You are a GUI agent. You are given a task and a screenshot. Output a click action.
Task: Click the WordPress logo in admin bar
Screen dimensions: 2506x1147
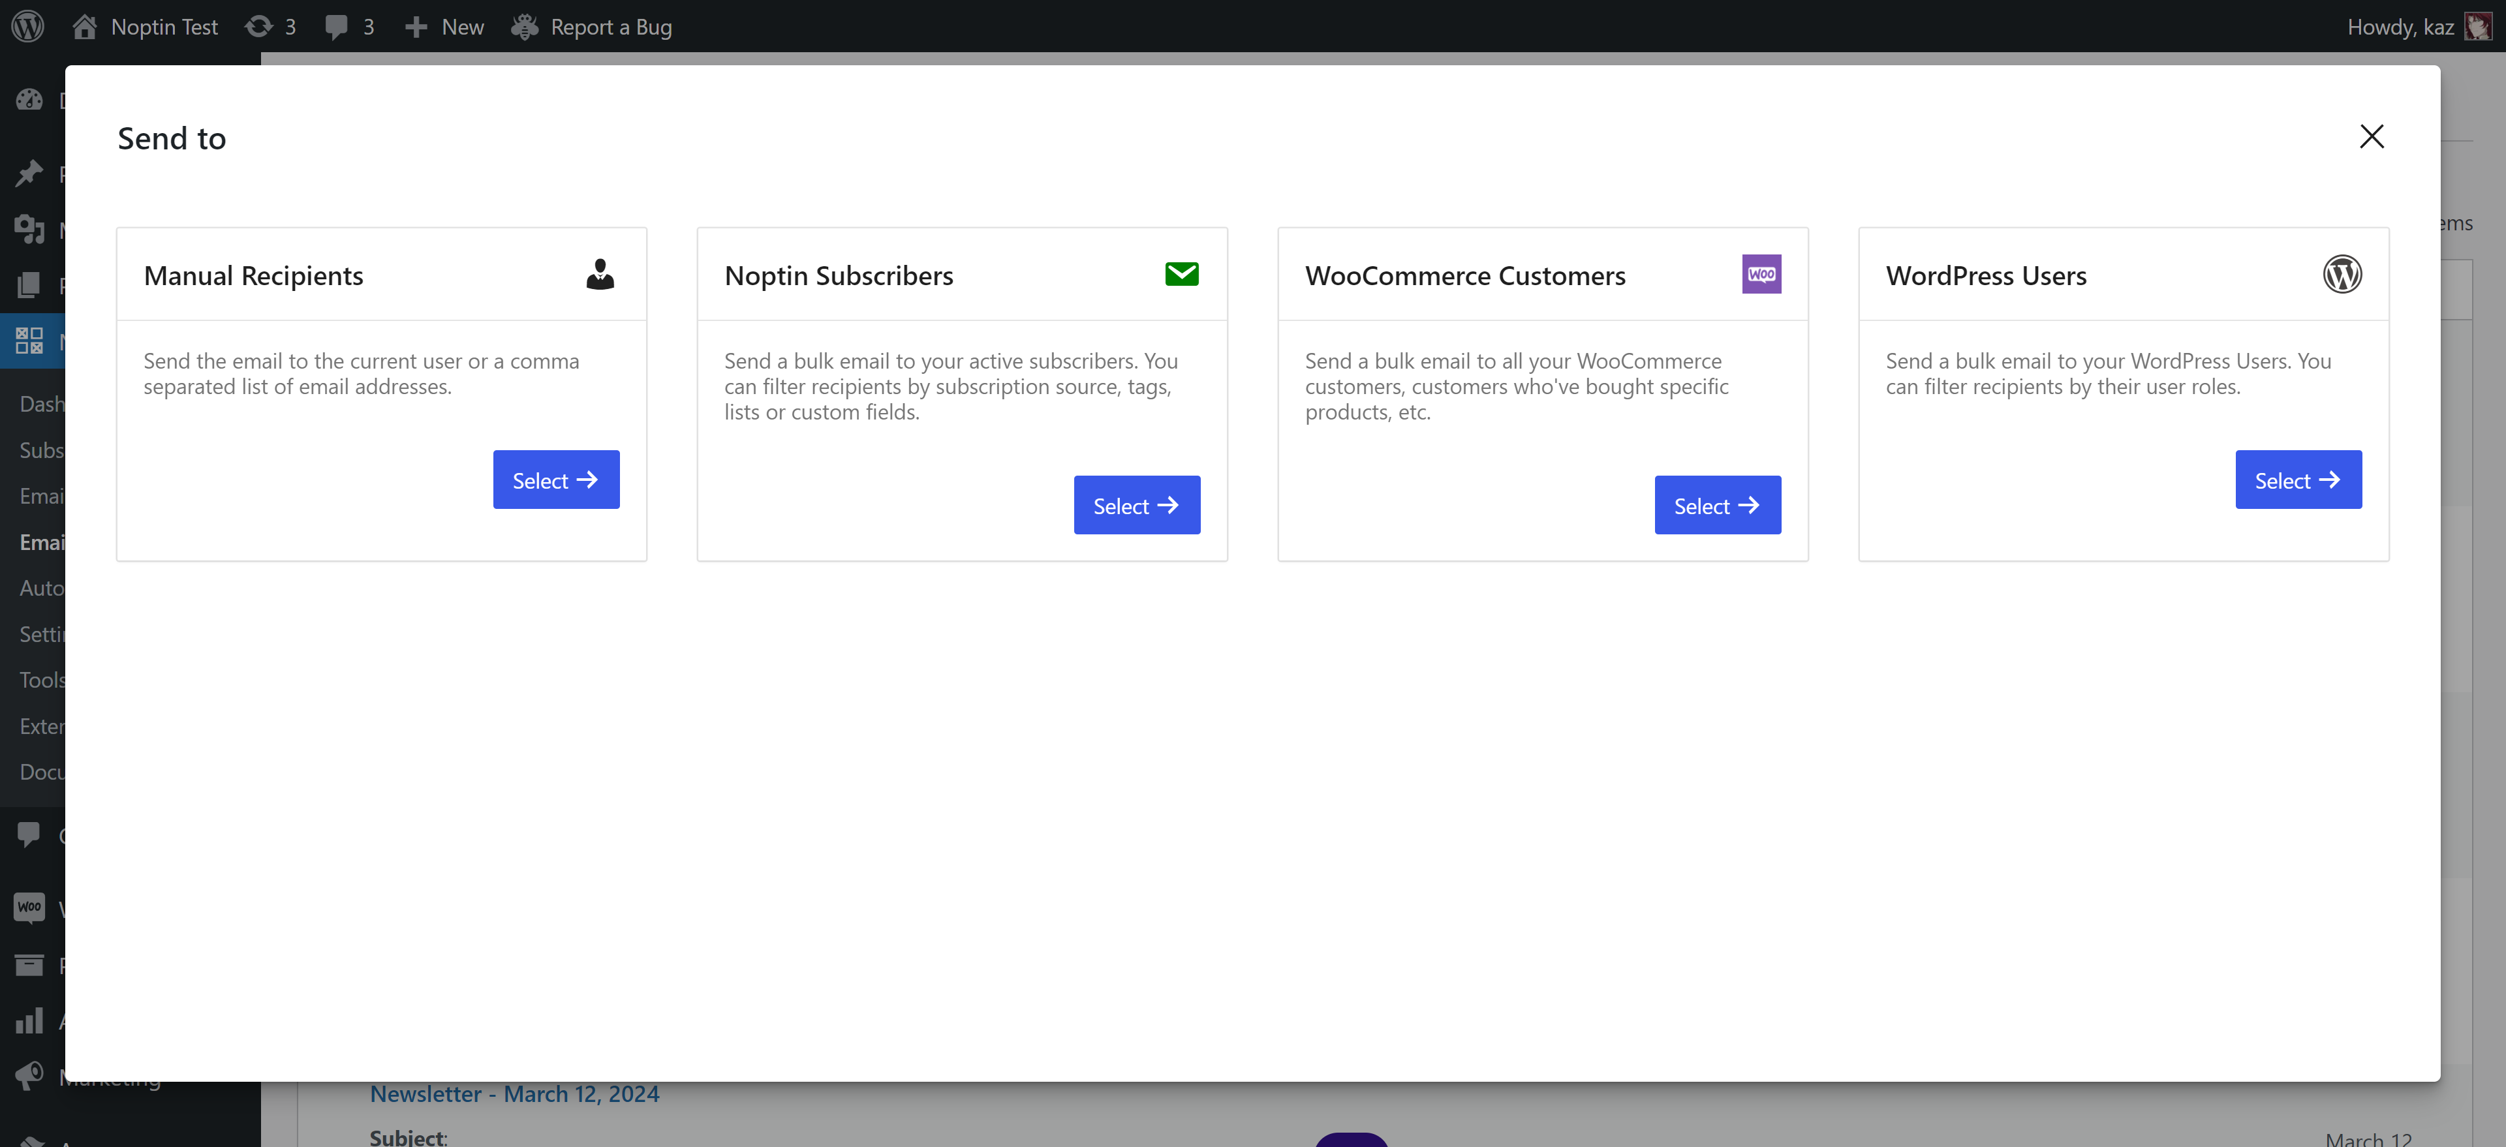[x=28, y=26]
